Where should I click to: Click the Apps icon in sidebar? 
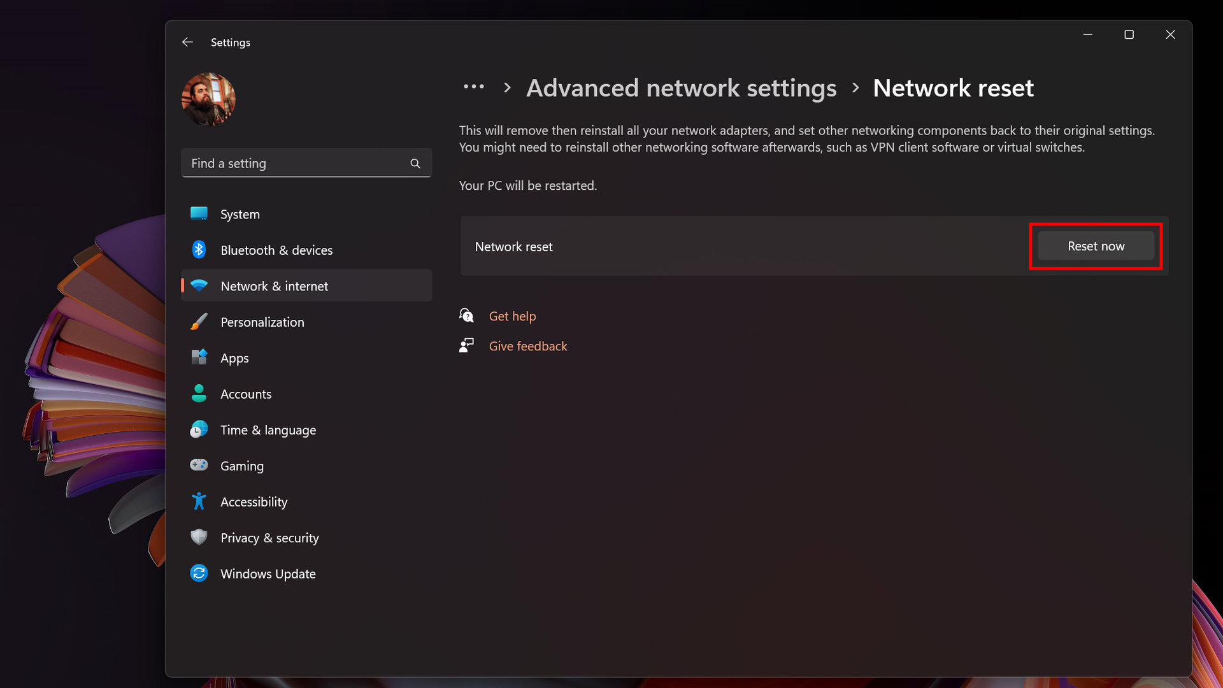tap(199, 357)
